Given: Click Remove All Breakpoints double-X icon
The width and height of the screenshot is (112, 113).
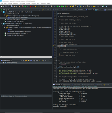Looking at the screenshot, I should pos(23,60).
